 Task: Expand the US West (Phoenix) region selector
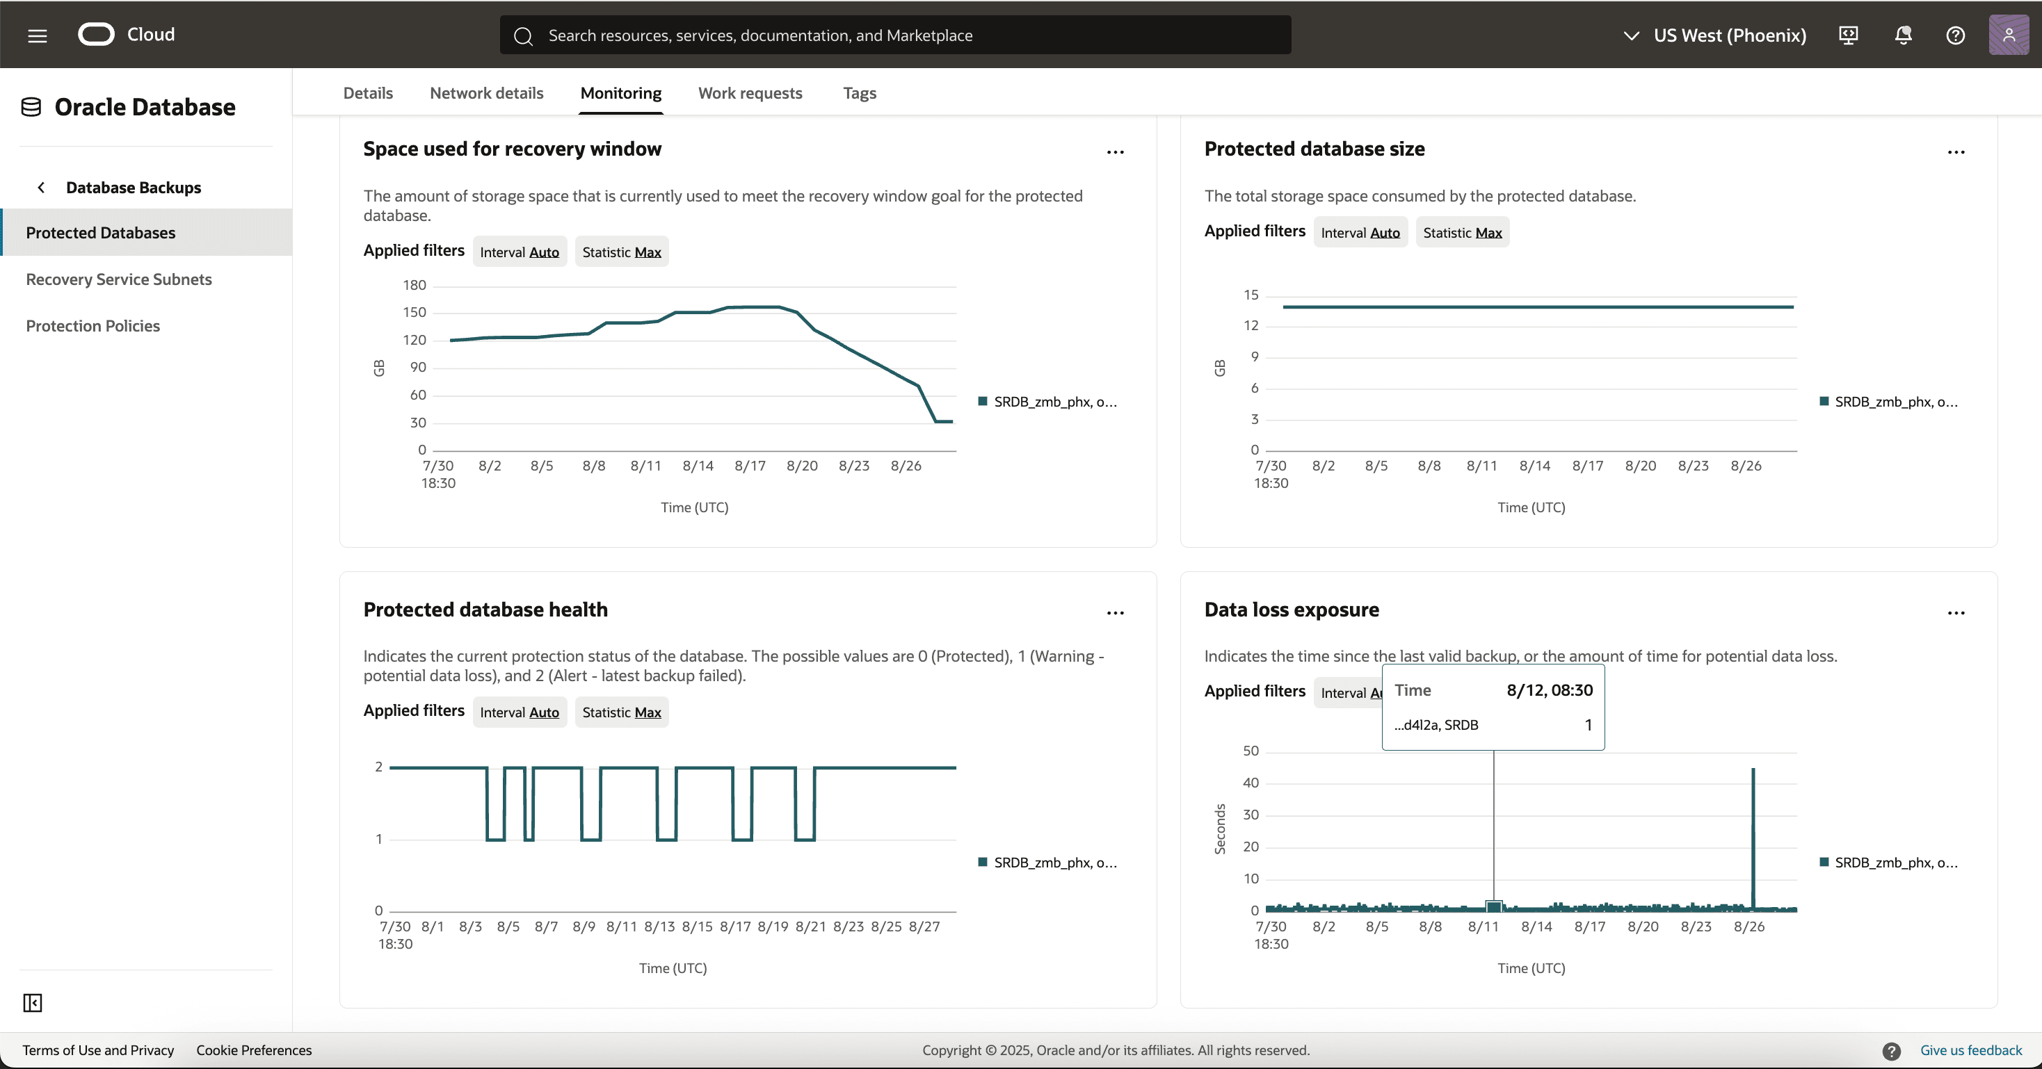tap(1714, 35)
